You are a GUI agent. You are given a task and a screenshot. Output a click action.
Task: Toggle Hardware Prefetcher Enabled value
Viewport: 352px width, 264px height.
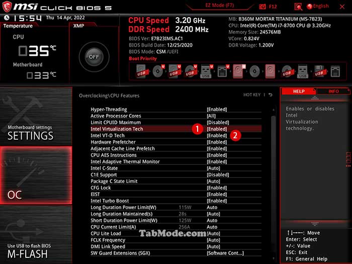click(217, 142)
